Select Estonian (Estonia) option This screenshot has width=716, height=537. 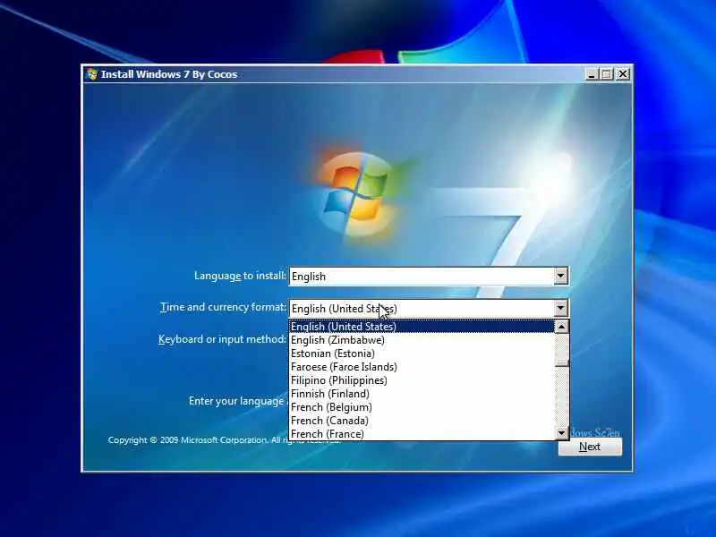pyautogui.click(x=422, y=354)
